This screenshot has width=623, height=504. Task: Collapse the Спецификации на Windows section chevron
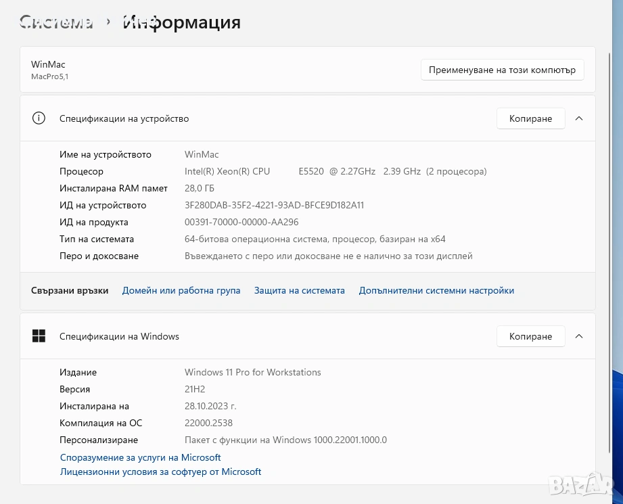click(578, 336)
